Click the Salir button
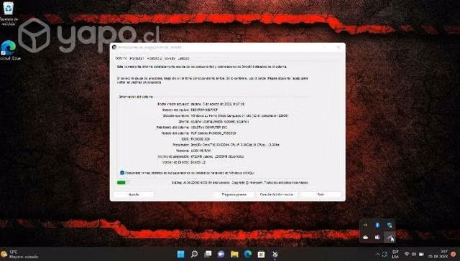 (x=321, y=194)
